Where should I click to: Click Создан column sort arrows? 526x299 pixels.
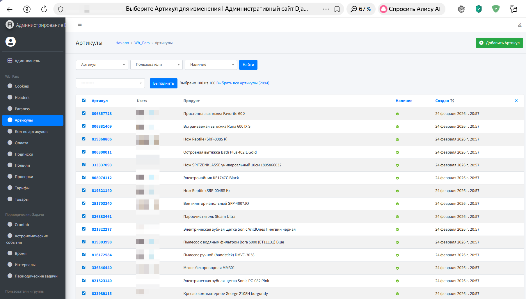point(452,101)
